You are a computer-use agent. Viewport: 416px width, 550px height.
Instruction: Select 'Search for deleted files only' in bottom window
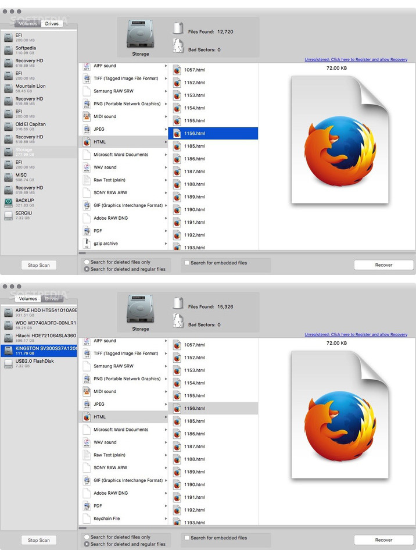[x=87, y=537]
